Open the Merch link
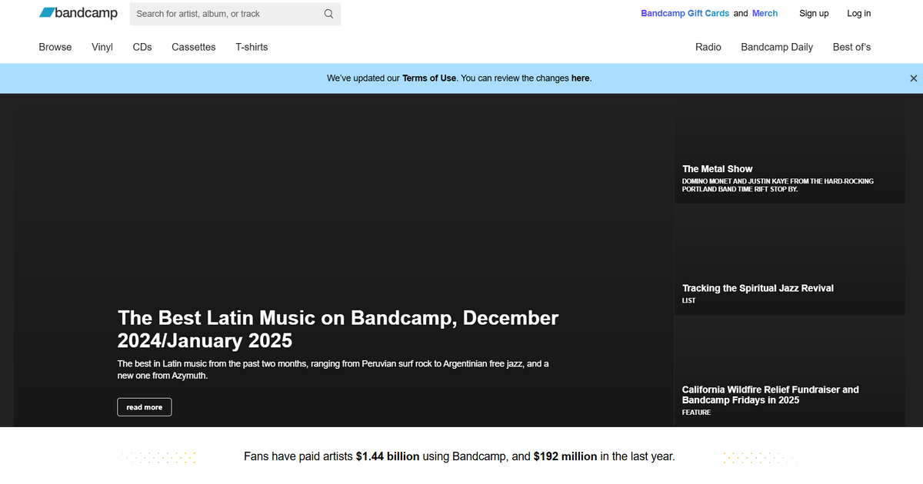The width and height of the screenshot is (923, 484). coord(765,13)
